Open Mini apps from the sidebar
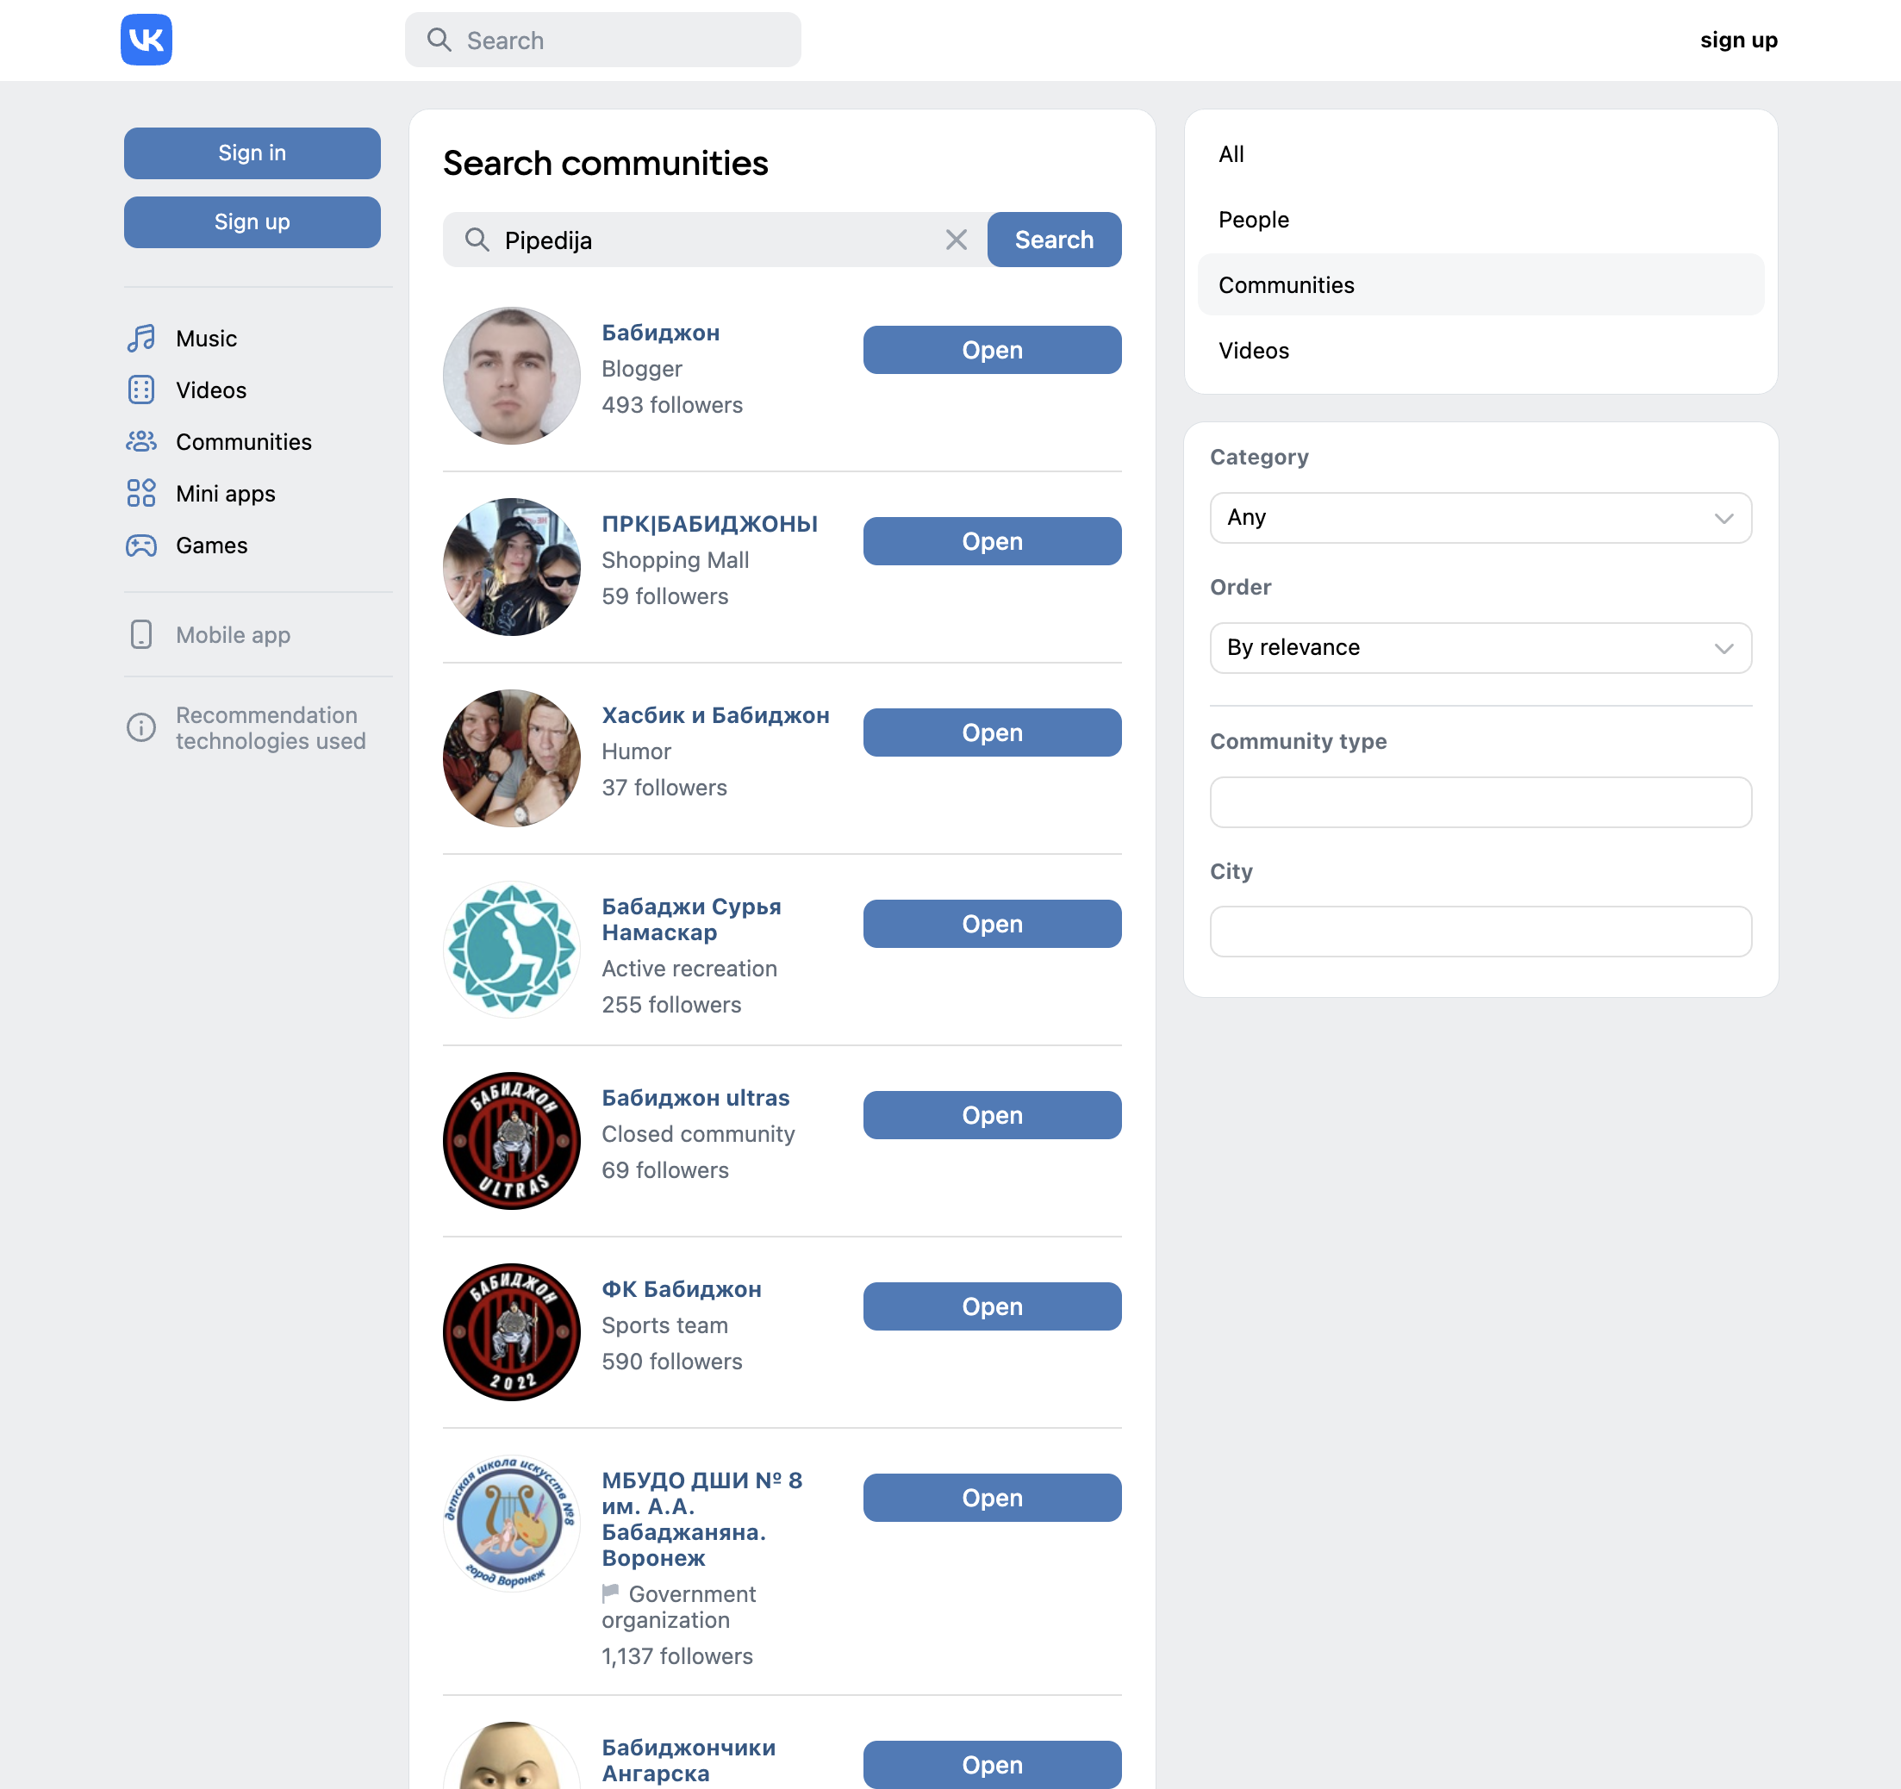Image resolution: width=1901 pixels, height=1789 pixels. [x=225, y=494]
